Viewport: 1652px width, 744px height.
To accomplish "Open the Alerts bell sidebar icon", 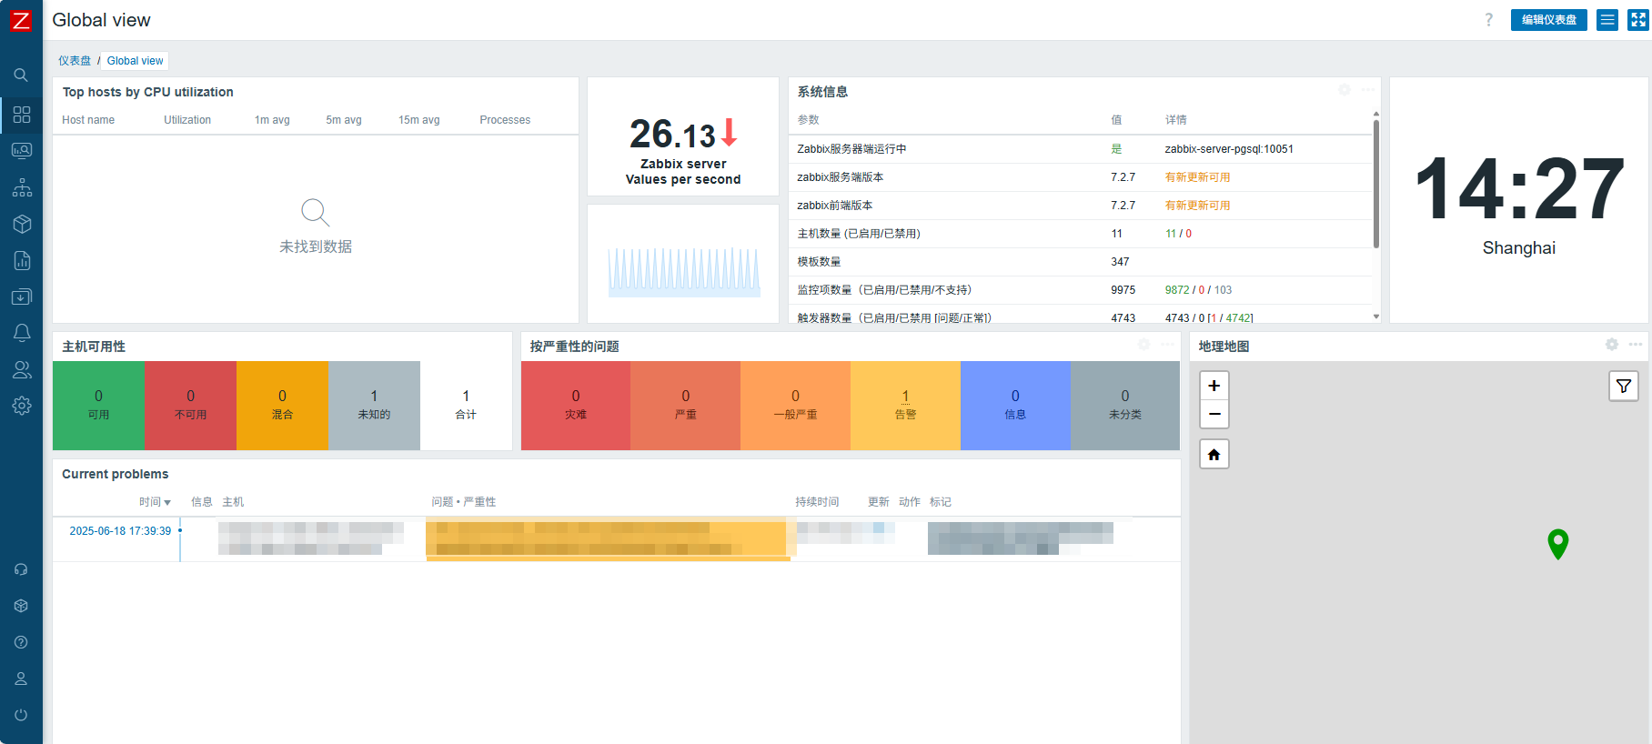I will point(22,333).
